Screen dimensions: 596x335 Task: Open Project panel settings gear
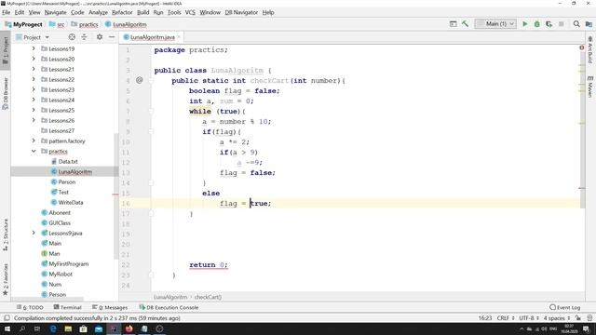point(100,37)
